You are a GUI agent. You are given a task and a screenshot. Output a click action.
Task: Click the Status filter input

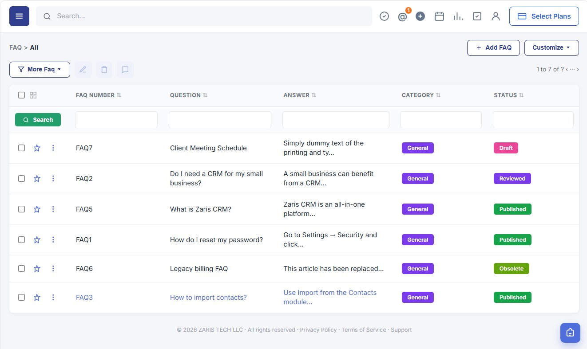533,120
